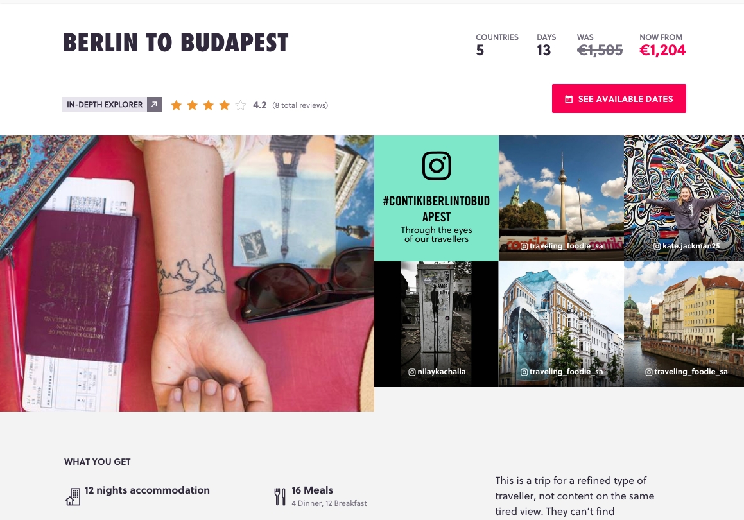Click the empty fifth rating star
Image resolution: width=744 pixels, height=520 pixels.
(x=241, y=105)
